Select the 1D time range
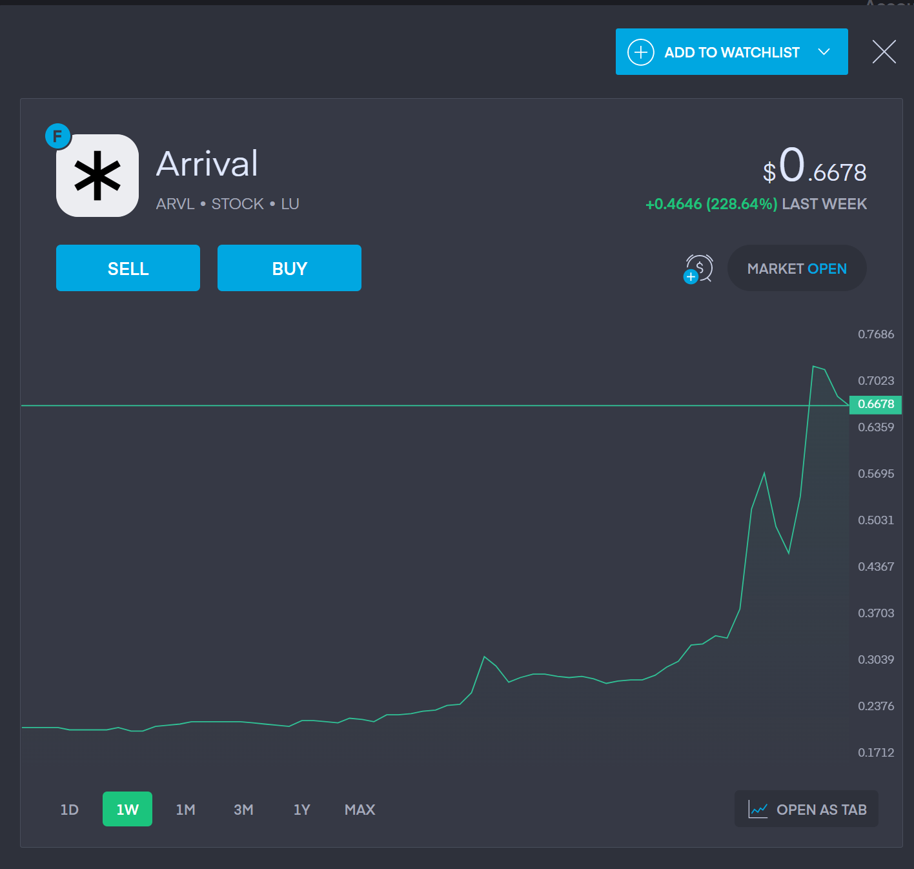Image resolution: width=914 pixels, height=869 pixels. coord(69,810)
